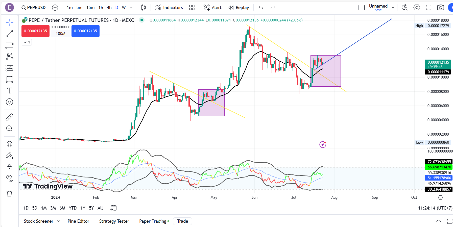Expand the Unnamed layout dropdown arrow
453x227 pixels.
(x=393, y=8)
